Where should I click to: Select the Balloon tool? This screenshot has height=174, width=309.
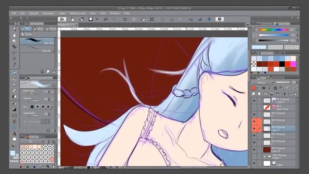point(14,140)
